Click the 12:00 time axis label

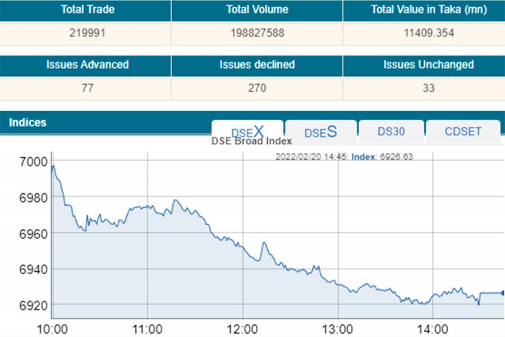pos(242,329)
